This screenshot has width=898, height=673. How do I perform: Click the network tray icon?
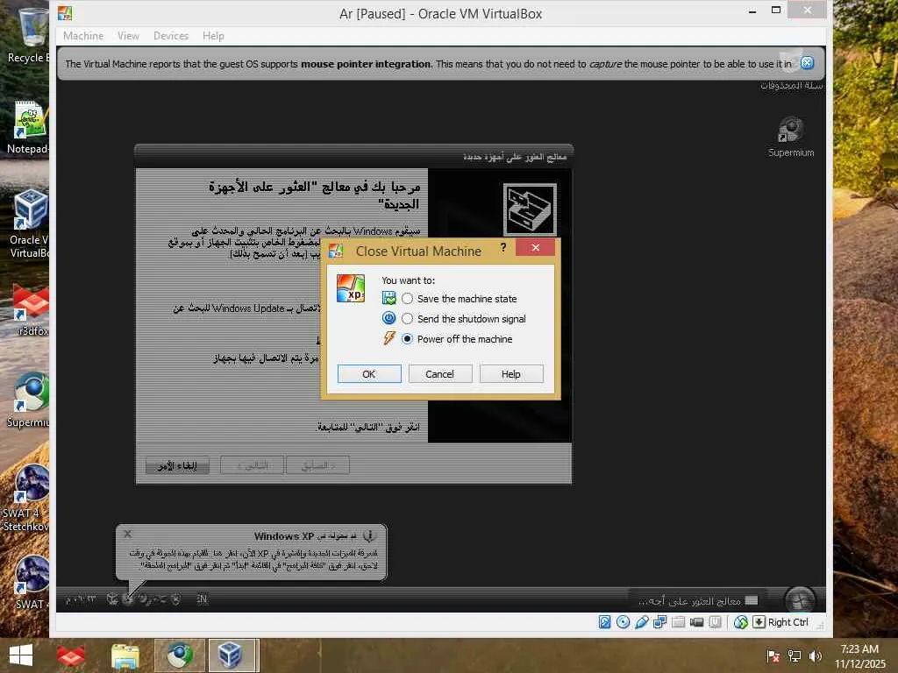(x=795, y=655)
